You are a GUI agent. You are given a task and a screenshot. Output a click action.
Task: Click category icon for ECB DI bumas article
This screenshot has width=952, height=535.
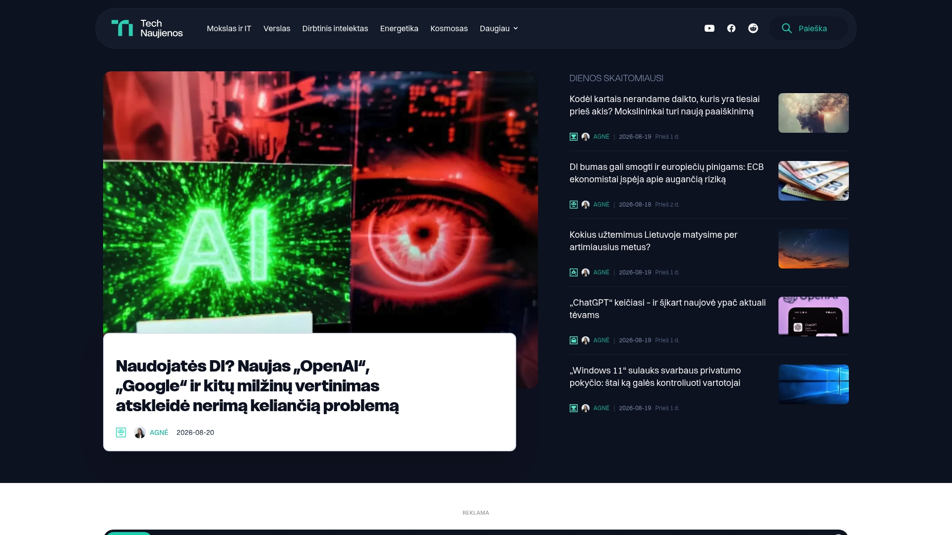coord(574,205)
